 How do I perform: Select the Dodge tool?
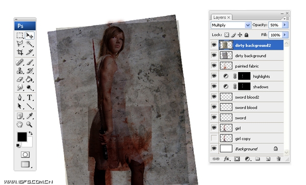pyautogui.click(x=30, y=87)
